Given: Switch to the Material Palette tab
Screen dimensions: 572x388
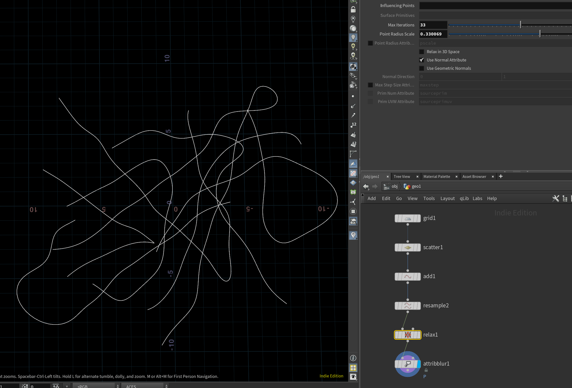Looking at the screenshot, I should (437, 177).
